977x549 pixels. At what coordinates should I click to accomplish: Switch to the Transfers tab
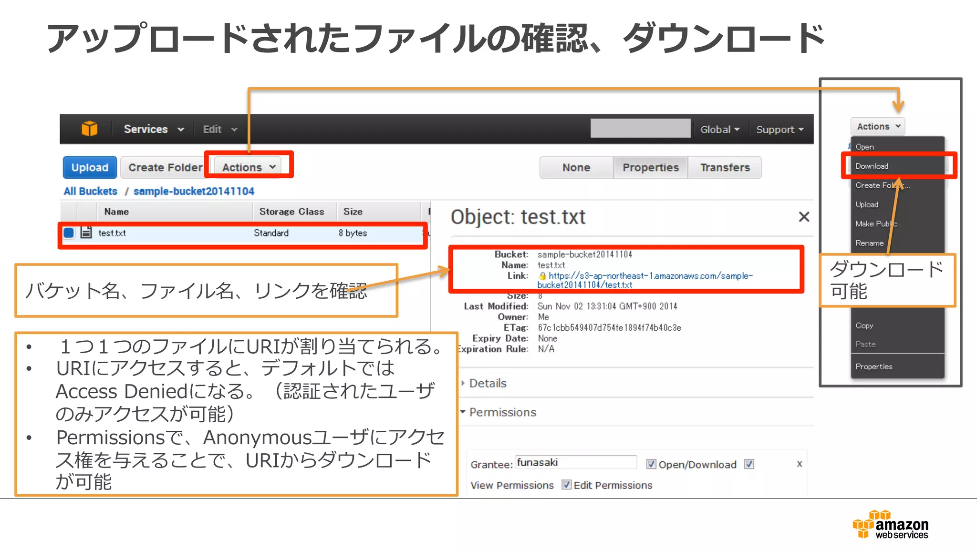tap(725, 167)
